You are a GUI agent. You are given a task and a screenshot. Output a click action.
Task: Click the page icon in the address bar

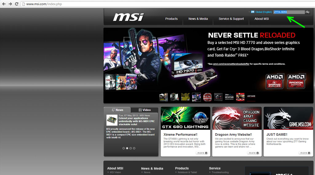pos(23,4)
